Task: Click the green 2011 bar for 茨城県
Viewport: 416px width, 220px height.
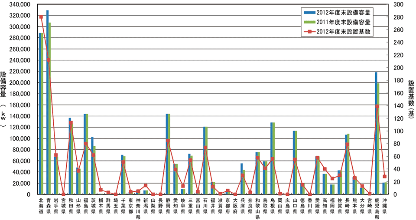Action: (x=94, y=170)
